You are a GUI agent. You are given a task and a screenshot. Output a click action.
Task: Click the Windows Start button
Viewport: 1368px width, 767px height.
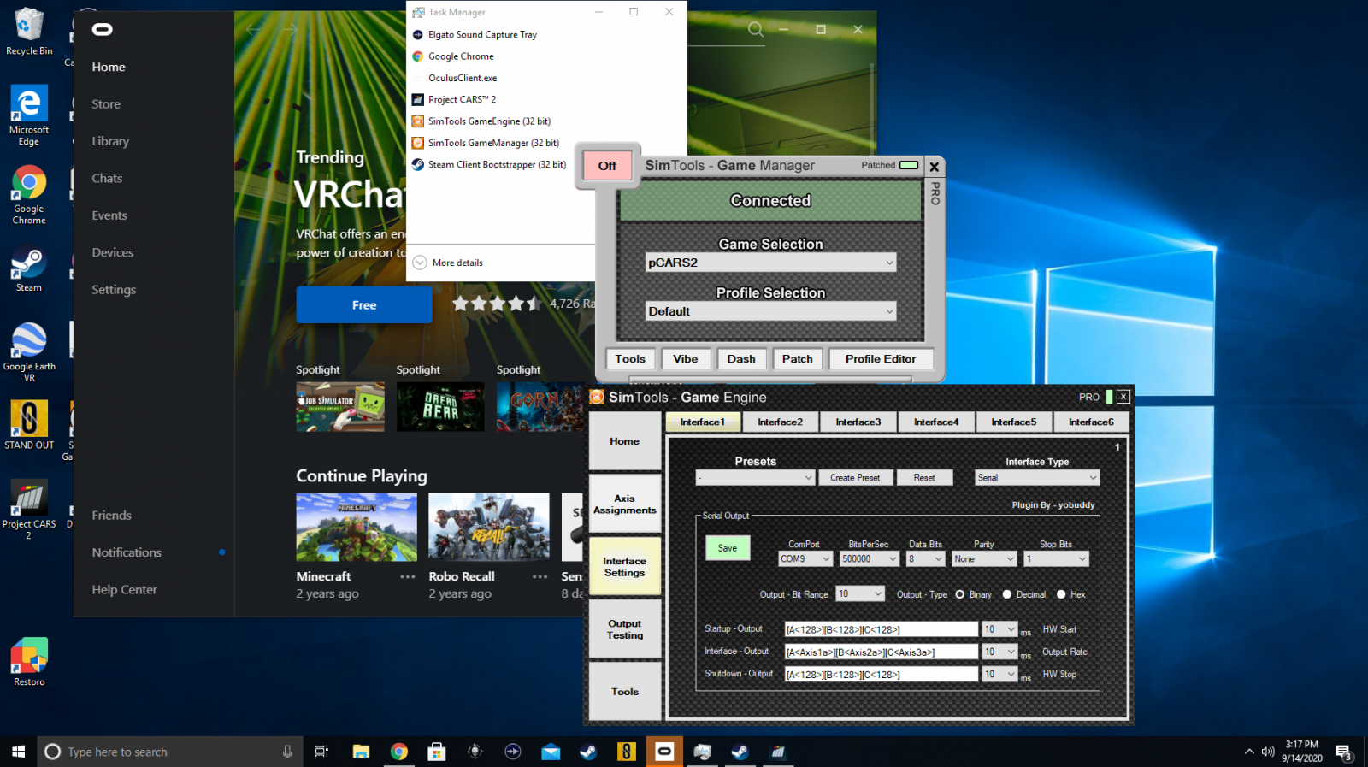(x=18, y=752)
